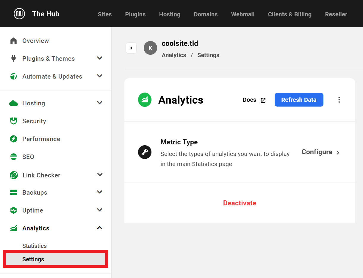This screenshot has width=363, height=278.
Task: Click the SEO sidebar icon
Action: click(x=13, y=157)
